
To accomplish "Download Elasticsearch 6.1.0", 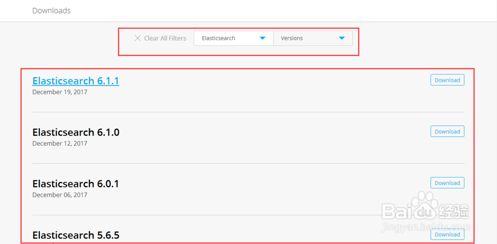I will (x=447, y=131).
